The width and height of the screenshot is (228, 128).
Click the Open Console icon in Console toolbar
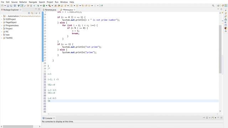(213, 118)
